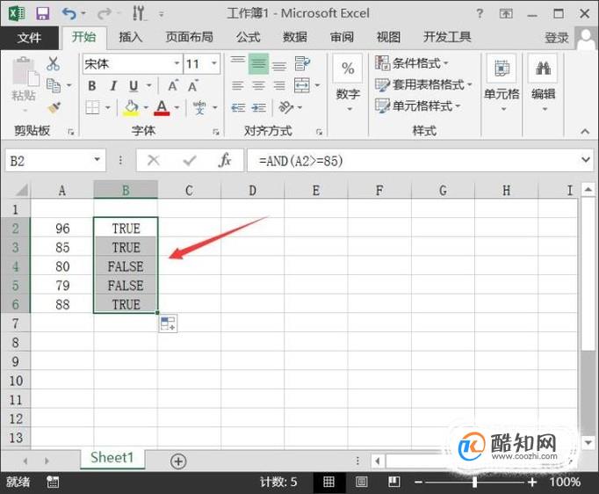The image size is (599, 494).
Task: Click the Redo arrow icon
Action: coord(104,14)
